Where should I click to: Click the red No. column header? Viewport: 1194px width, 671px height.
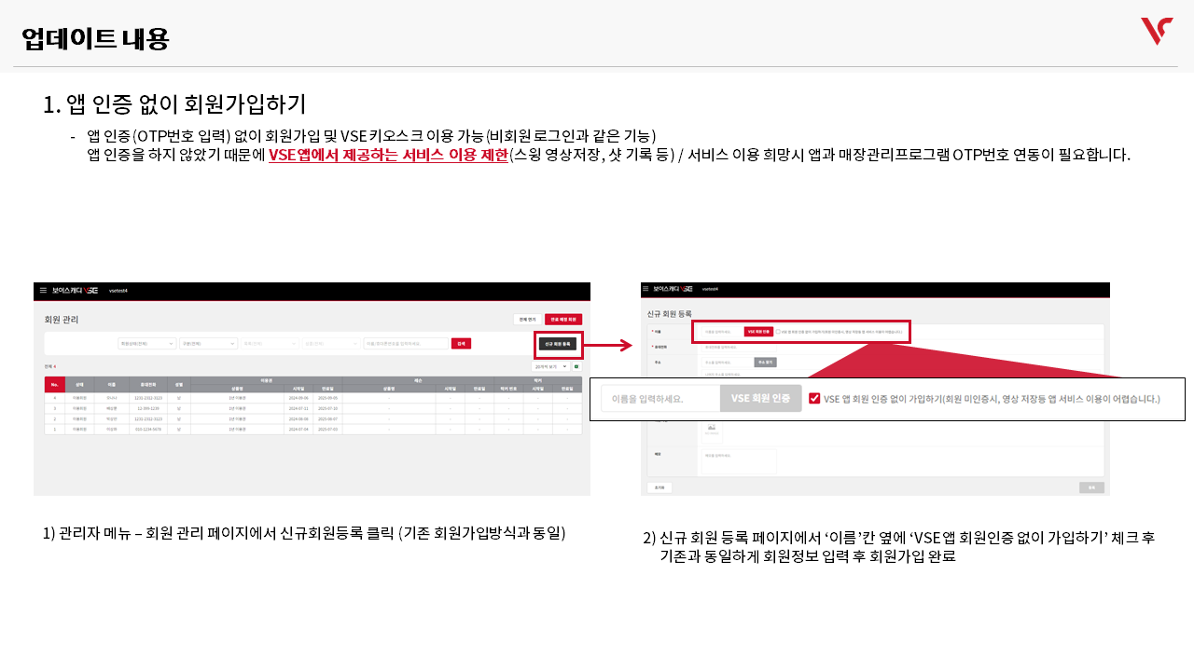54,385
